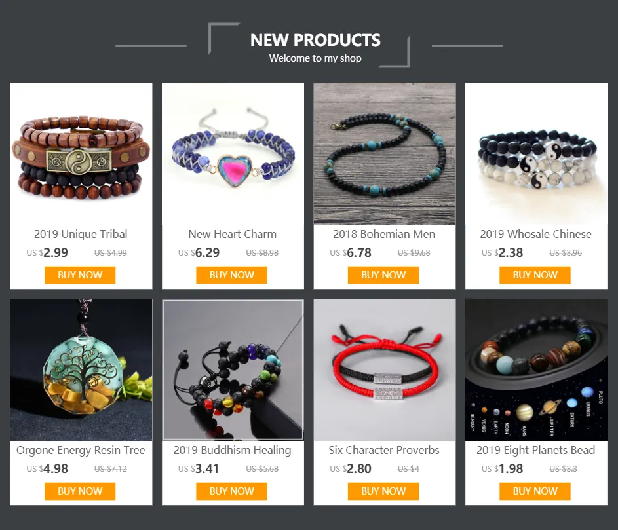Image resolution: width=618 pixels, height=530 pixels.
Task: Open the '2019 Unique Tribal' title link
Action: [81, 234]
